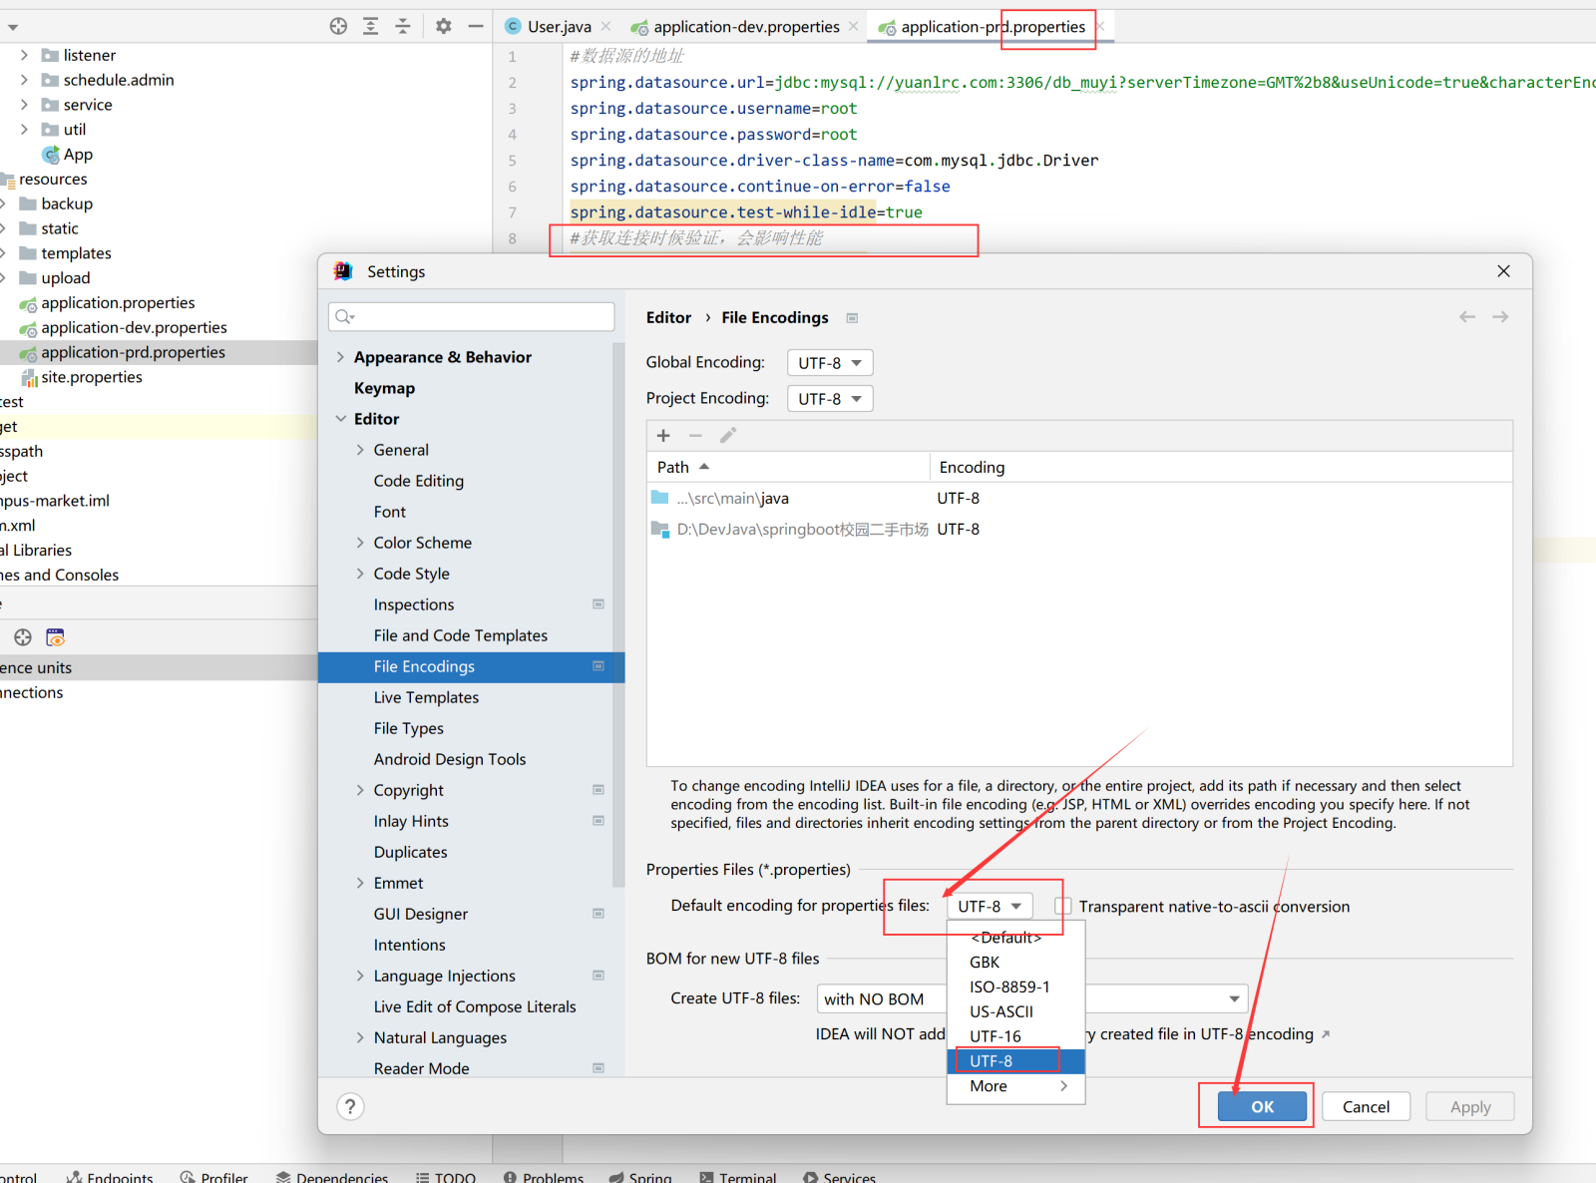The height and width of the screenshot is (1183, 1596).
Task: Click Profiler tool window icon
Action: (x=188, y=1177)
